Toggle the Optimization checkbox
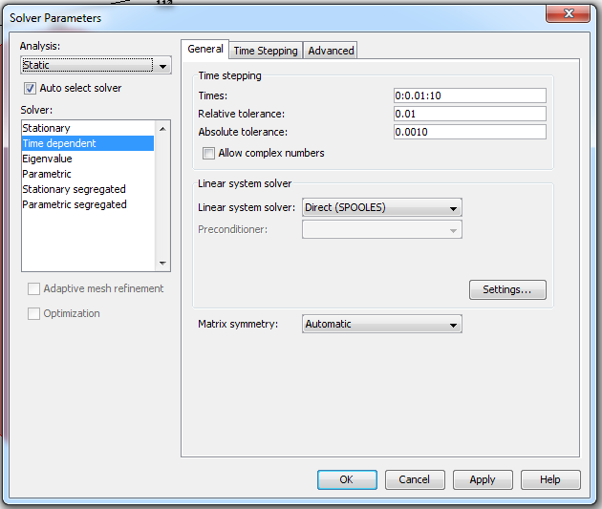The width and height of the screenshot is (602, 509). [x=33, y=314]
